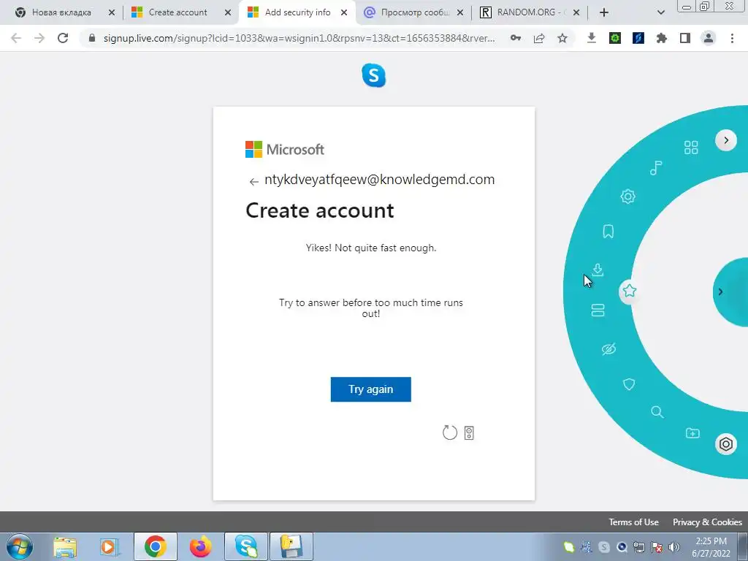Click the shield icon on teal wheel

tap(629, 384)
